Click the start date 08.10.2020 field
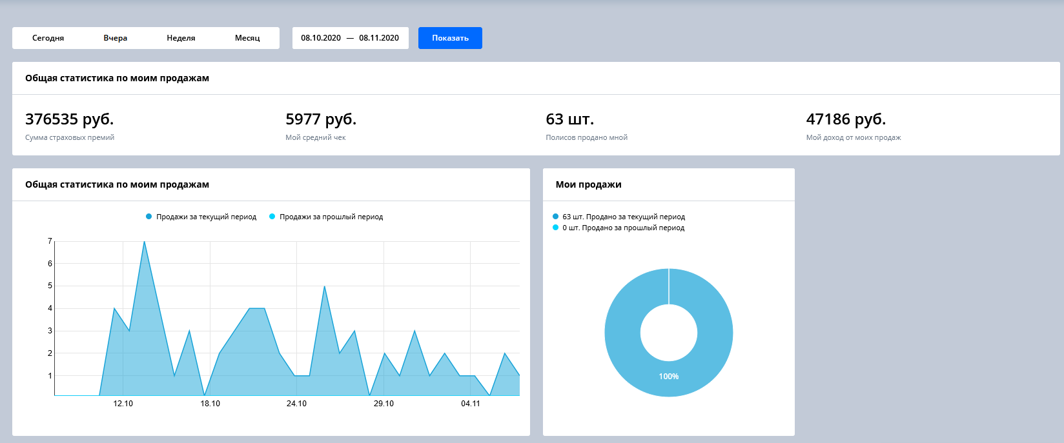1064x443 pixels. tap(321, 38)
